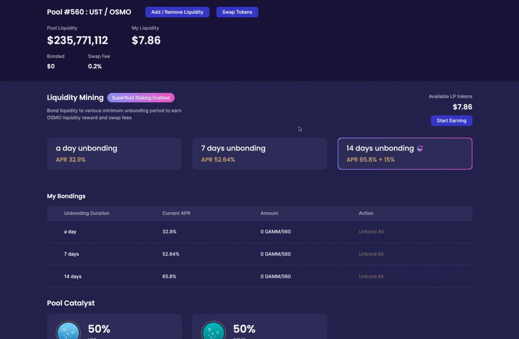This screenshot has height=339, width=519.
Task: Select the a day unbonding card
Action: pos(114,154)
